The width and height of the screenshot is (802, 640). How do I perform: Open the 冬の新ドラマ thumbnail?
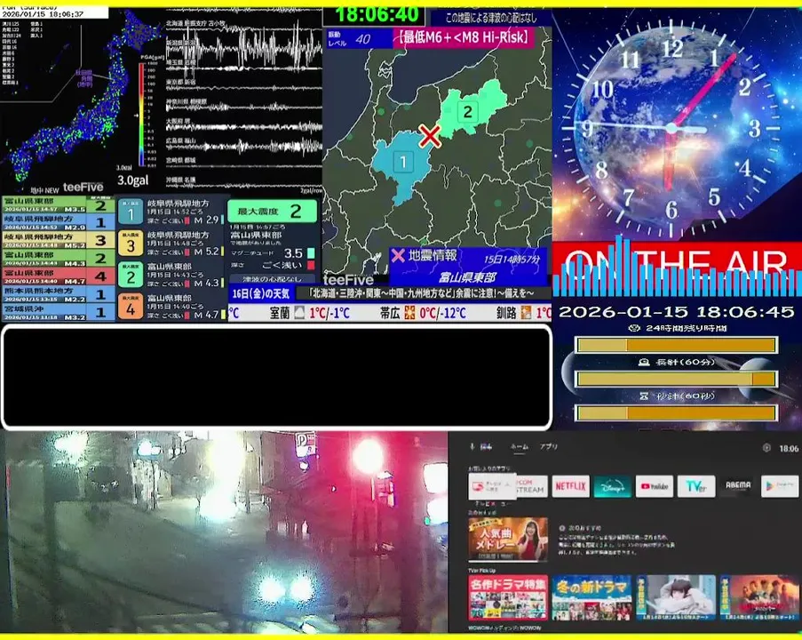592,597
